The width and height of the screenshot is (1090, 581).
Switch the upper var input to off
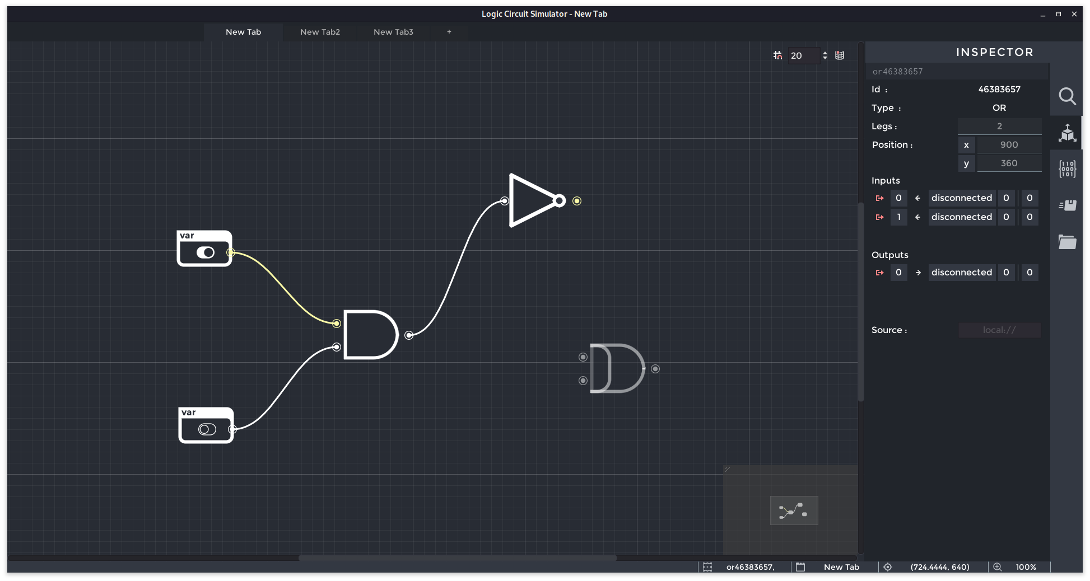pyautogui.click(x=206, y=252)
